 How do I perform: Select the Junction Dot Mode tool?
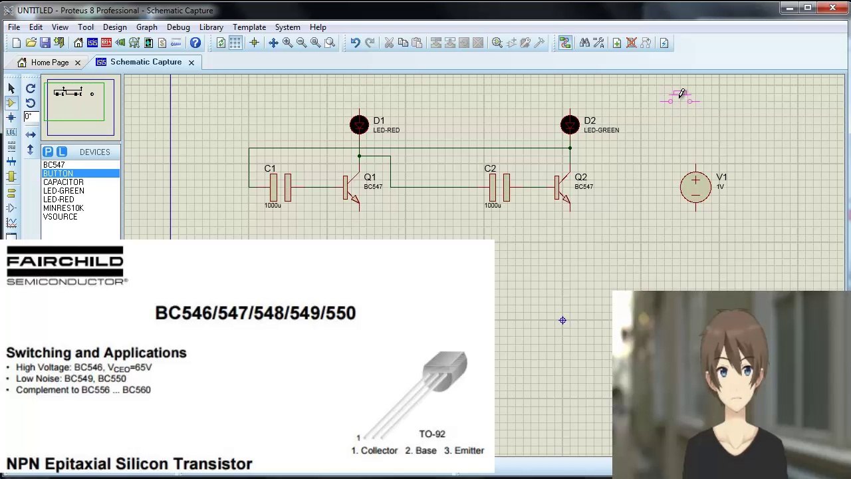pos(11,118)
